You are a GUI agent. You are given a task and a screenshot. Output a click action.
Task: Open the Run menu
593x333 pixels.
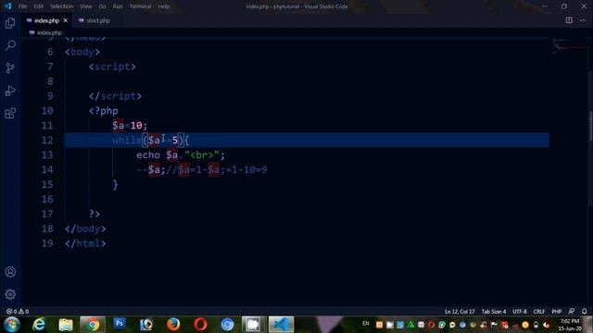click(118, 6)
